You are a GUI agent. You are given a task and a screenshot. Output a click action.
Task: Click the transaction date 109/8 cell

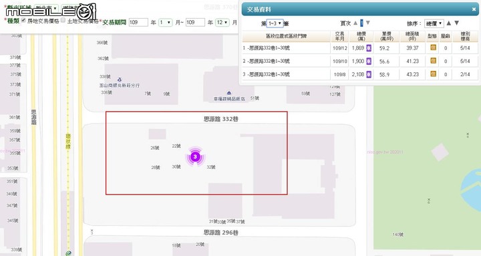(339, 75)
